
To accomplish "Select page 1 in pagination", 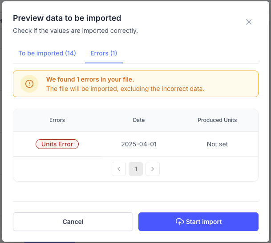I will coord(136,169).
